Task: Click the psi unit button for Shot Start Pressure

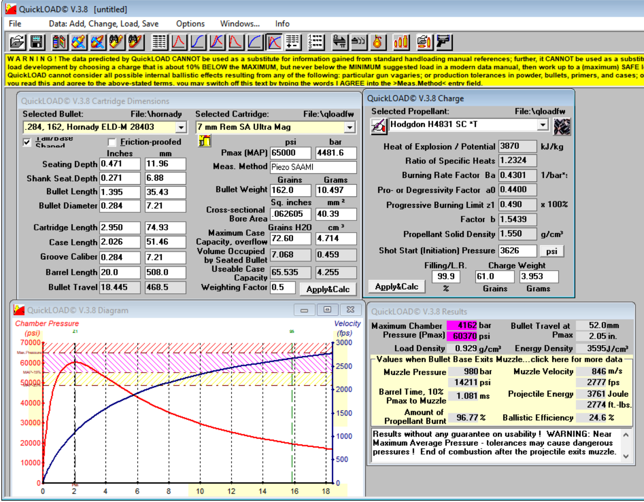Action: [551, 251]
